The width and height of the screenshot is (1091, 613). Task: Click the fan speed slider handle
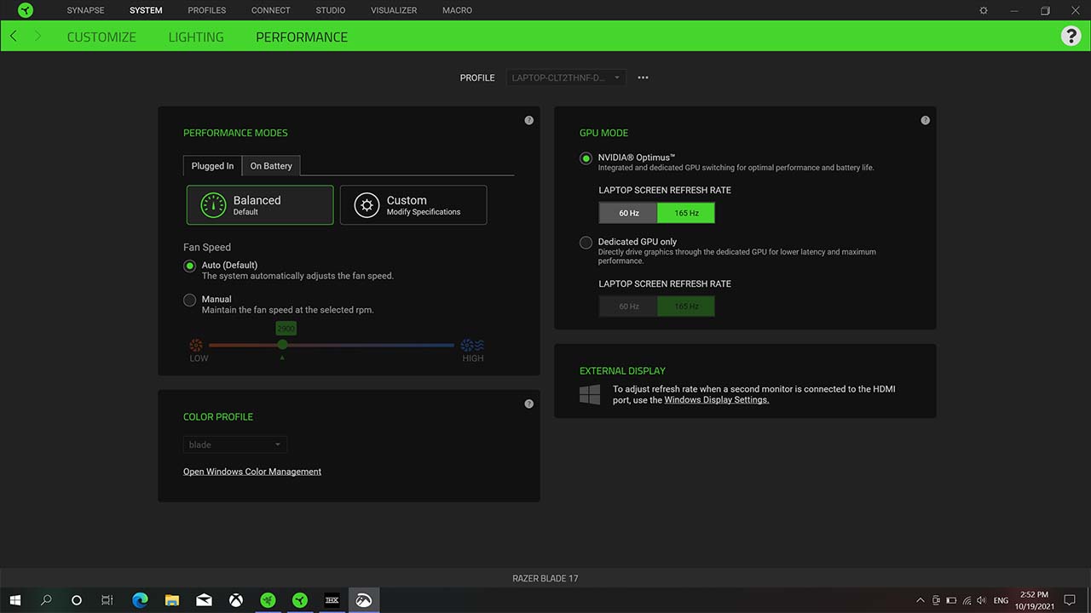(x=282, y=345)
